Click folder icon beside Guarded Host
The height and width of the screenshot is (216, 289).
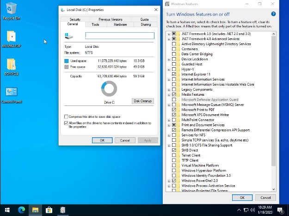(x=178, y=64)
